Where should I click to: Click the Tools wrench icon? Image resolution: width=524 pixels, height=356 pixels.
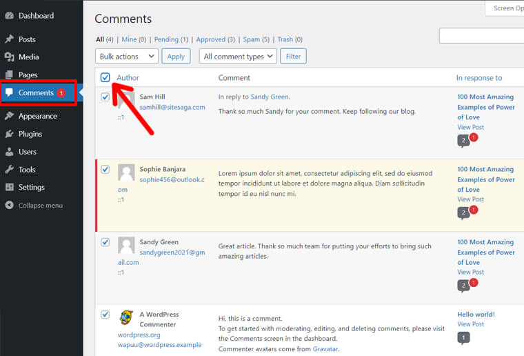click(x=10, y=170)
